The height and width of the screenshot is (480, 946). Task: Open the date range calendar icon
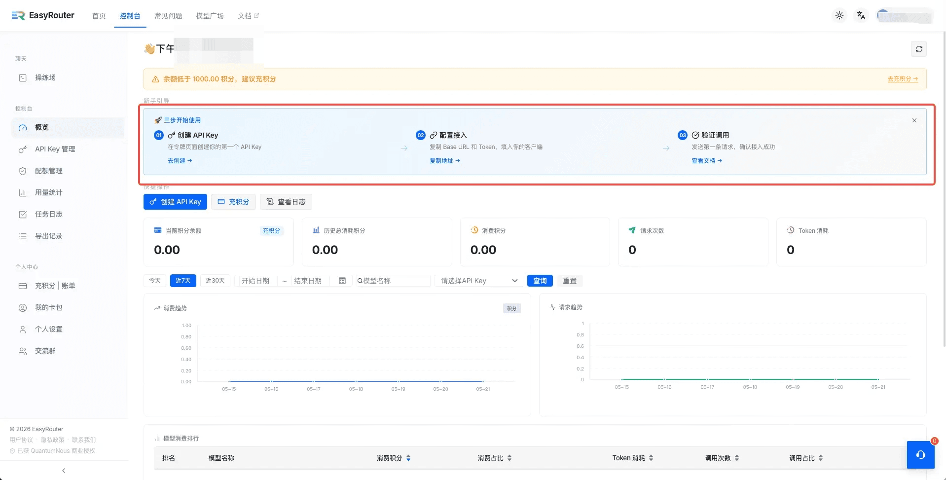(342, 281)
